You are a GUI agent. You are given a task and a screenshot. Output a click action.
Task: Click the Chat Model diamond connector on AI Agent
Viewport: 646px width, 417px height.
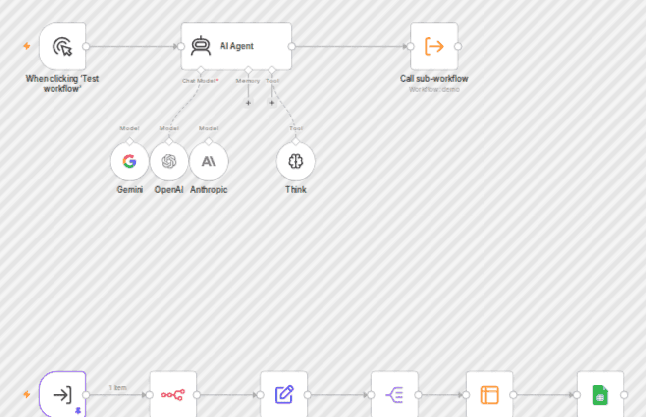tap(200, 69)
